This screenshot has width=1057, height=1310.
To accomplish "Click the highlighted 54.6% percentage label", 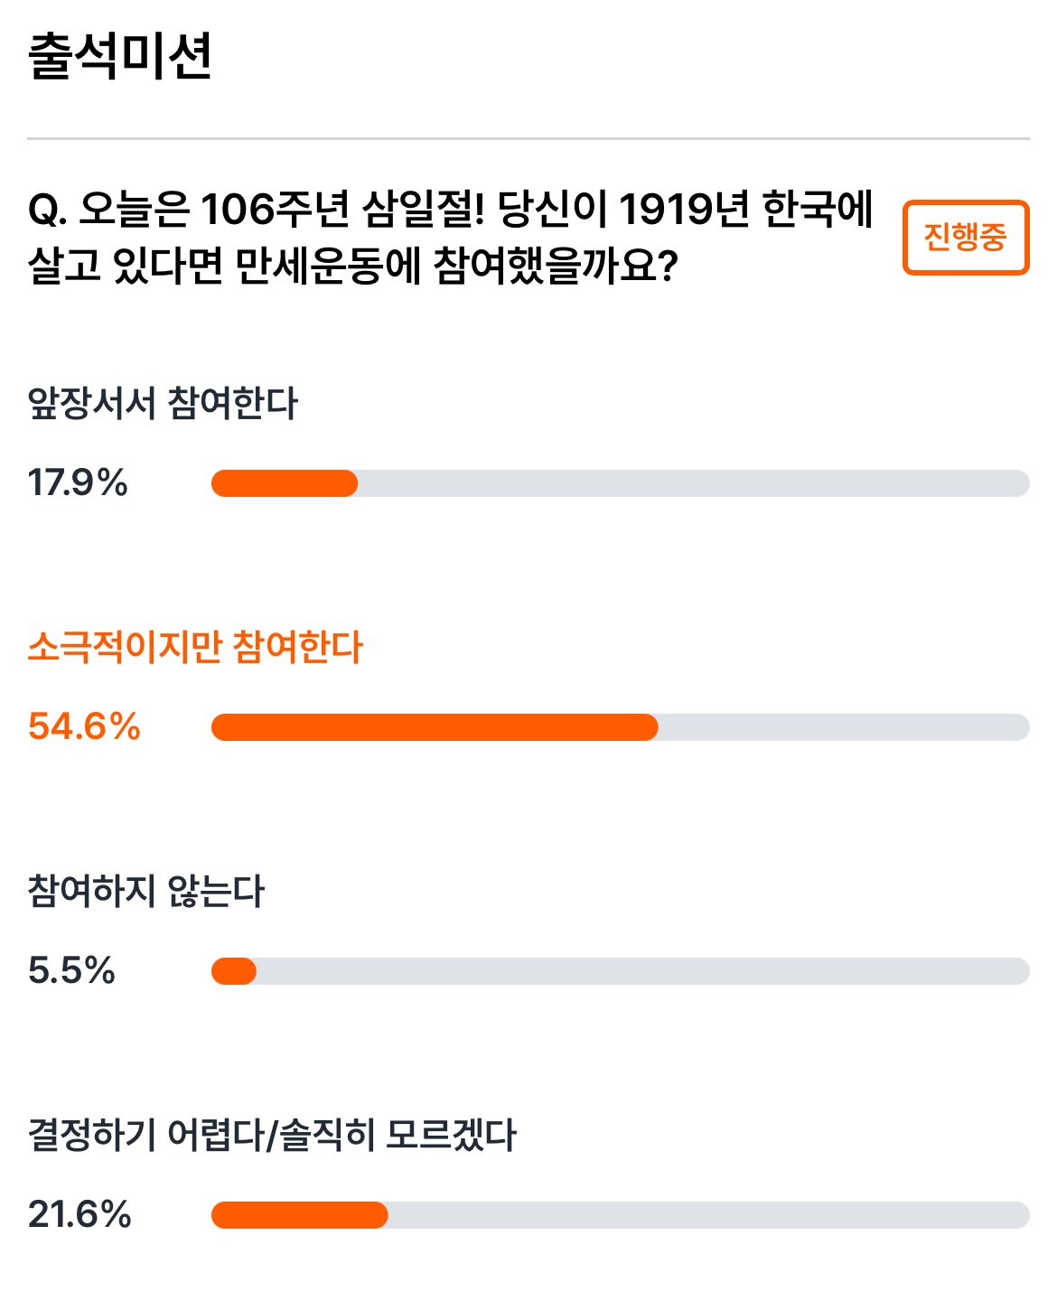I will (84, 727).
